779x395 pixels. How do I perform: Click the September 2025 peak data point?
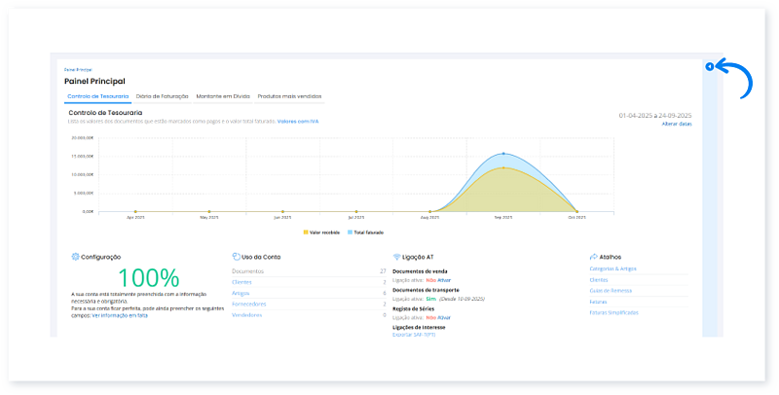coord(503,154)
